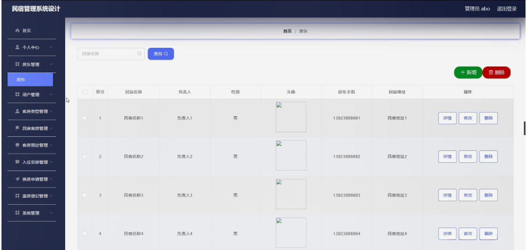This screenshot has width=526, height=250.
Task: Open the 民宿客房管理 sidebar menu
Action: pos(31,128)
